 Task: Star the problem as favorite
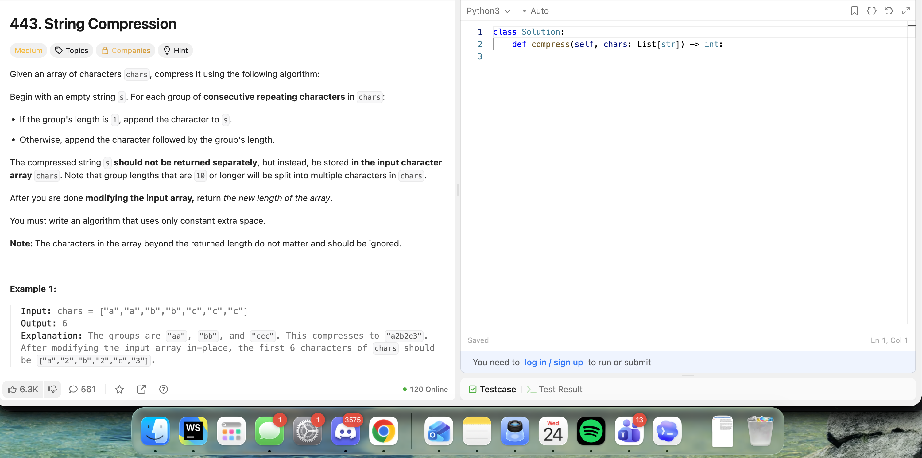119,389
